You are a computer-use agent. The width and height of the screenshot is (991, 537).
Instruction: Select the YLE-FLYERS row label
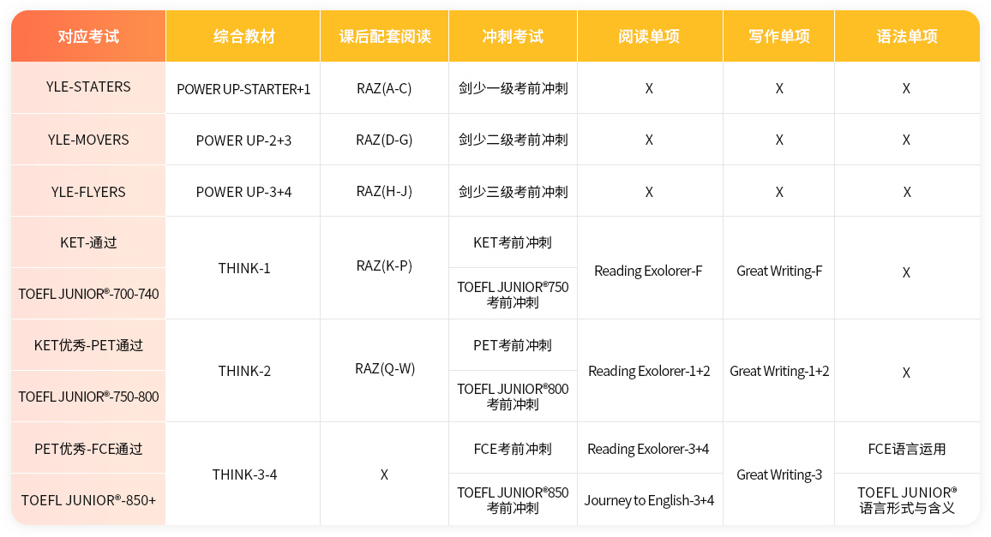pyautogui.click(x=88, y=192)
